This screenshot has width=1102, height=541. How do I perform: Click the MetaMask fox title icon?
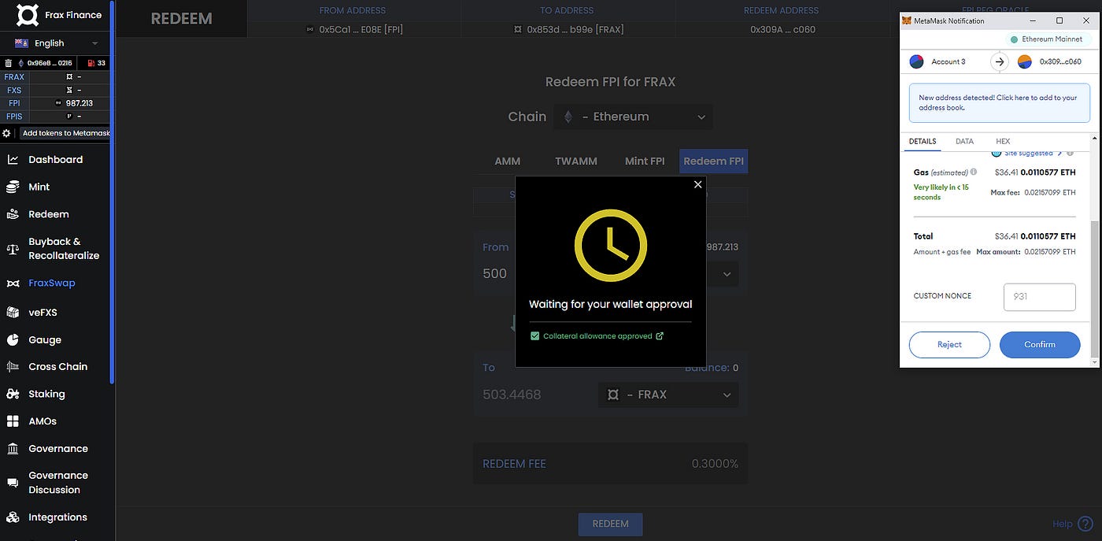pyautogui.click(x=907, y=21)
